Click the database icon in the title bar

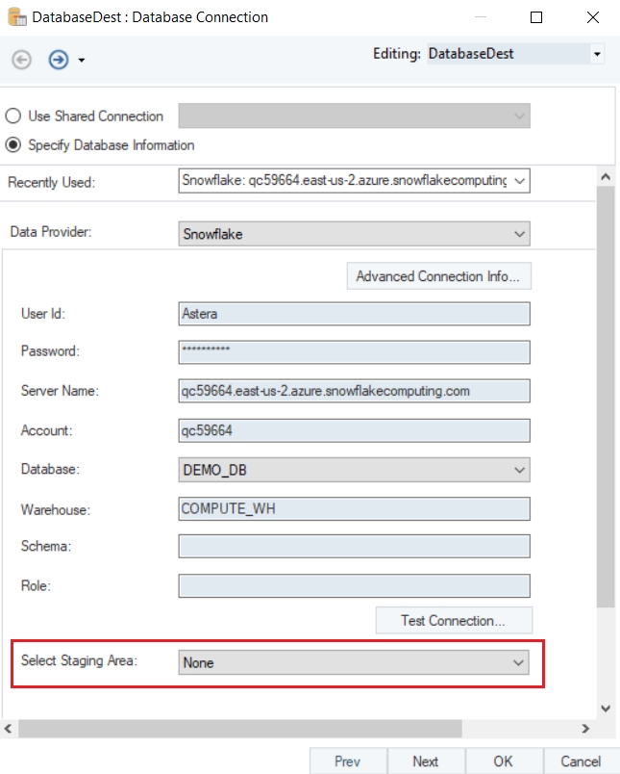coord(17,16)
